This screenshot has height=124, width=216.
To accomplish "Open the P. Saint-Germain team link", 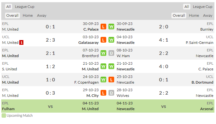I will (x=200, y=43).
